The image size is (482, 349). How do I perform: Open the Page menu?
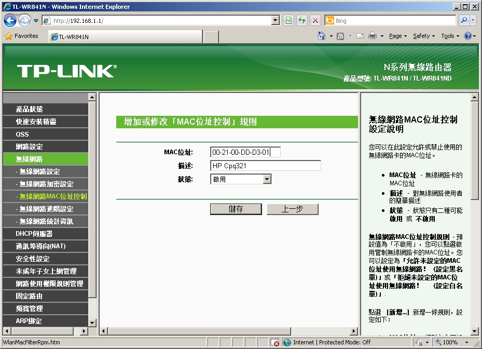click(398, 36)
